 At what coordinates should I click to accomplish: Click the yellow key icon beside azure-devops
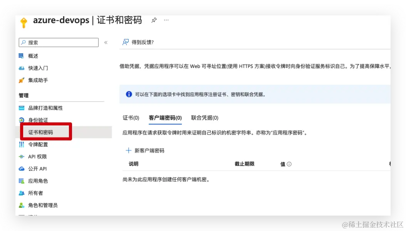(23, 22)
